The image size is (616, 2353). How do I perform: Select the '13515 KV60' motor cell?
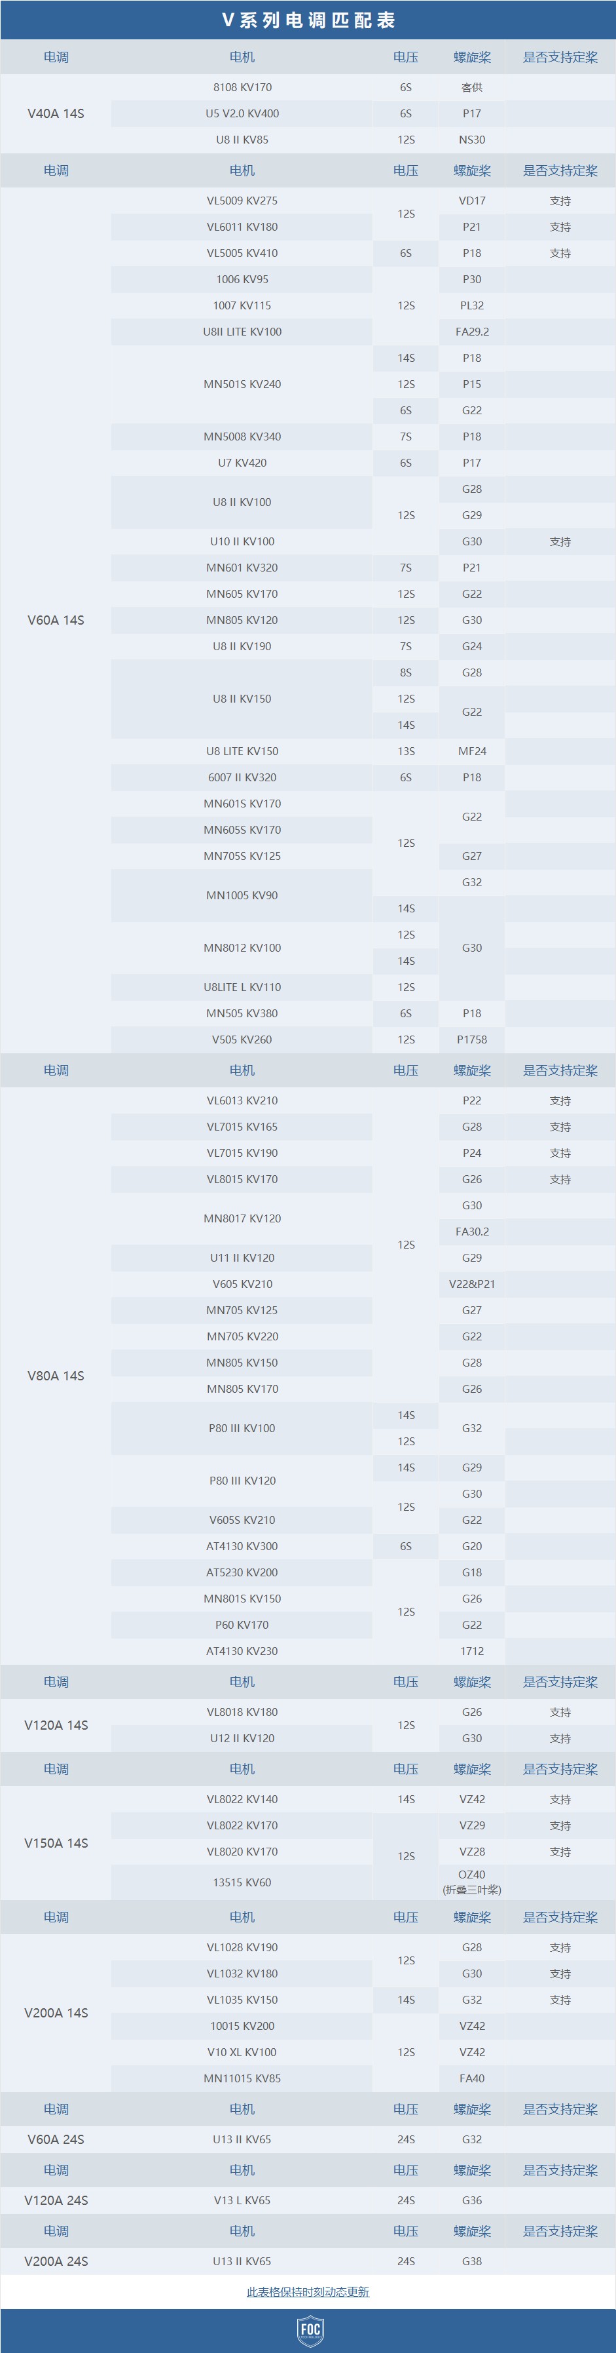point(242,1882)
